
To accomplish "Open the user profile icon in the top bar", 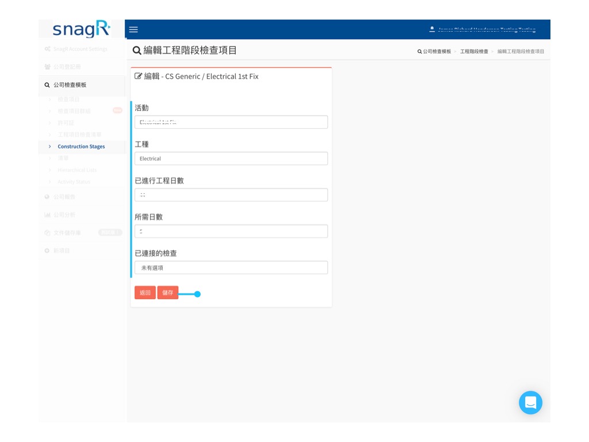I will point(432,29).
